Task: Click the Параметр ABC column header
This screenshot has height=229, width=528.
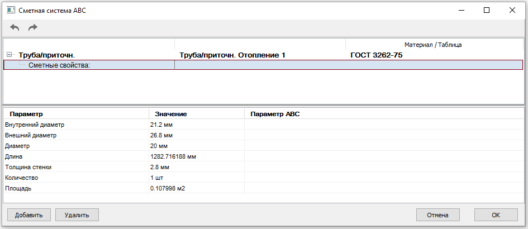Action: (384, 114)
